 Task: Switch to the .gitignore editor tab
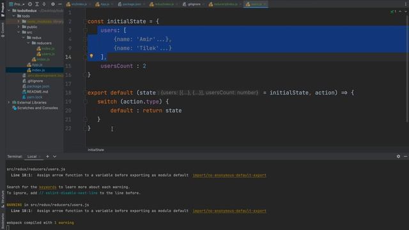[194, 4]
